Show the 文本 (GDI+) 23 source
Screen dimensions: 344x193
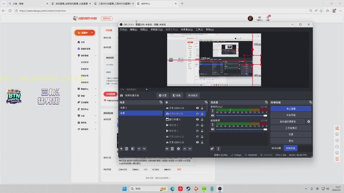pyautogui.click(x=197, y=136)
